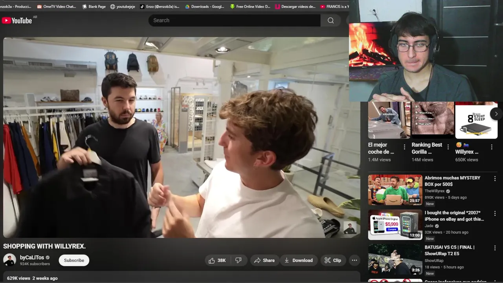The image size is (503, 283).
Task: Click the 890K views 5 days ago text
Action: point(446,197)
